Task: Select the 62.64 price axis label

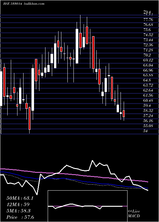Action: [x=148, y=90]
